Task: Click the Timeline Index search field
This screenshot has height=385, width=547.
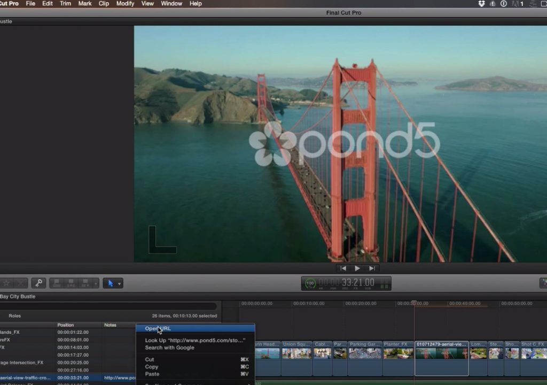Action: (x=108, y=306)
